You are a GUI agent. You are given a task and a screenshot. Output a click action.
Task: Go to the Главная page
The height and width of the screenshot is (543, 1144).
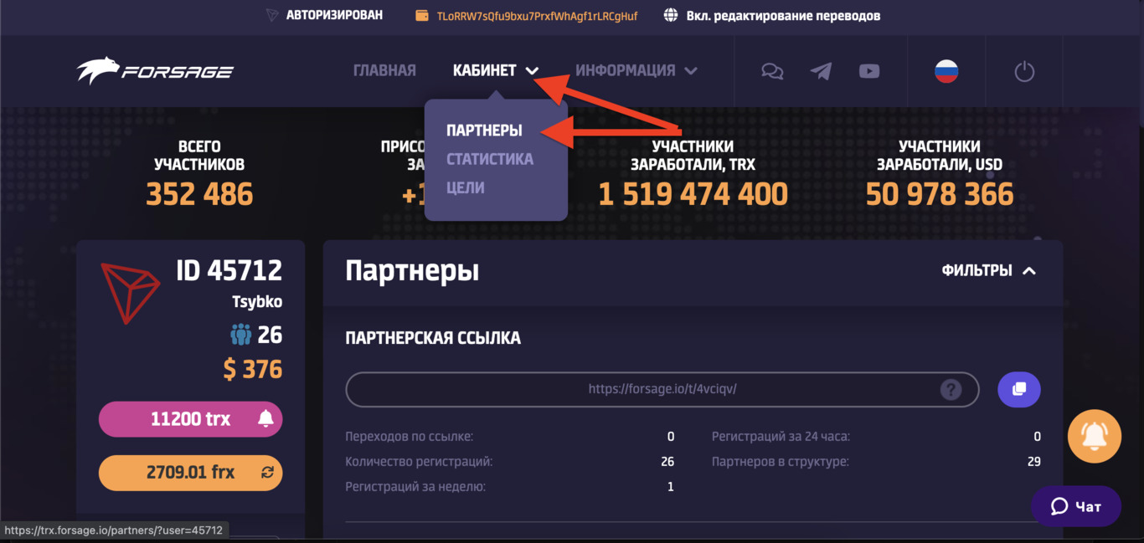384,71
